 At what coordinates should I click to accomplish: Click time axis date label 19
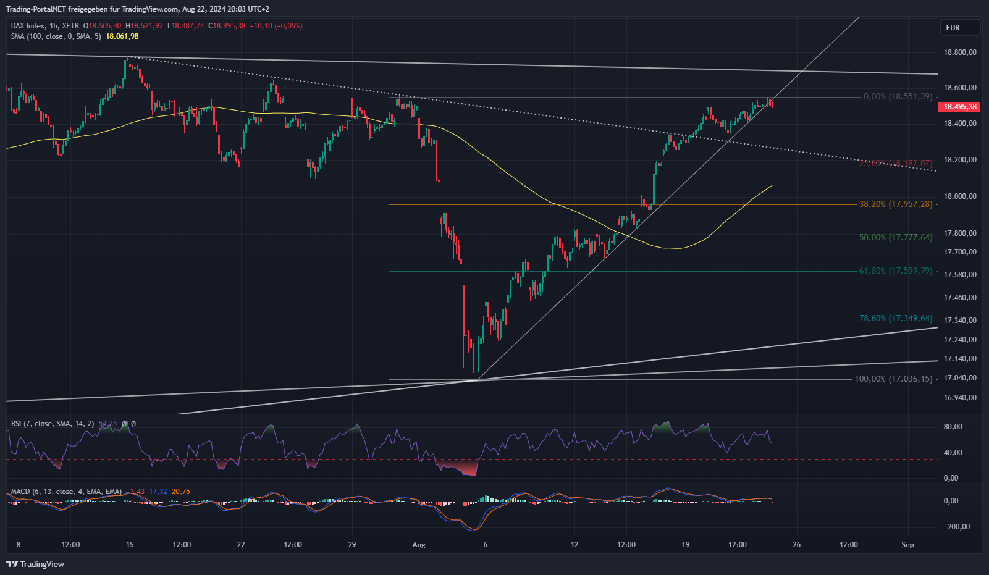[686, 545]
